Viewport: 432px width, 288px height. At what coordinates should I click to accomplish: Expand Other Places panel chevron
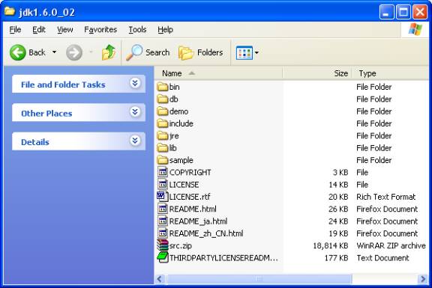coord(135,112)
